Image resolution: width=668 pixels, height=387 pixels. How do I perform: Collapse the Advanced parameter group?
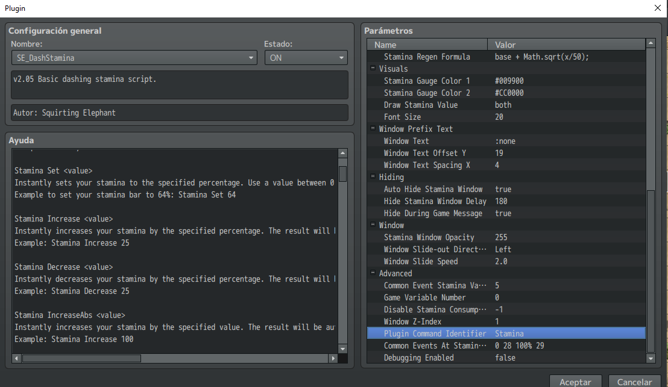(x=373, y=273)
